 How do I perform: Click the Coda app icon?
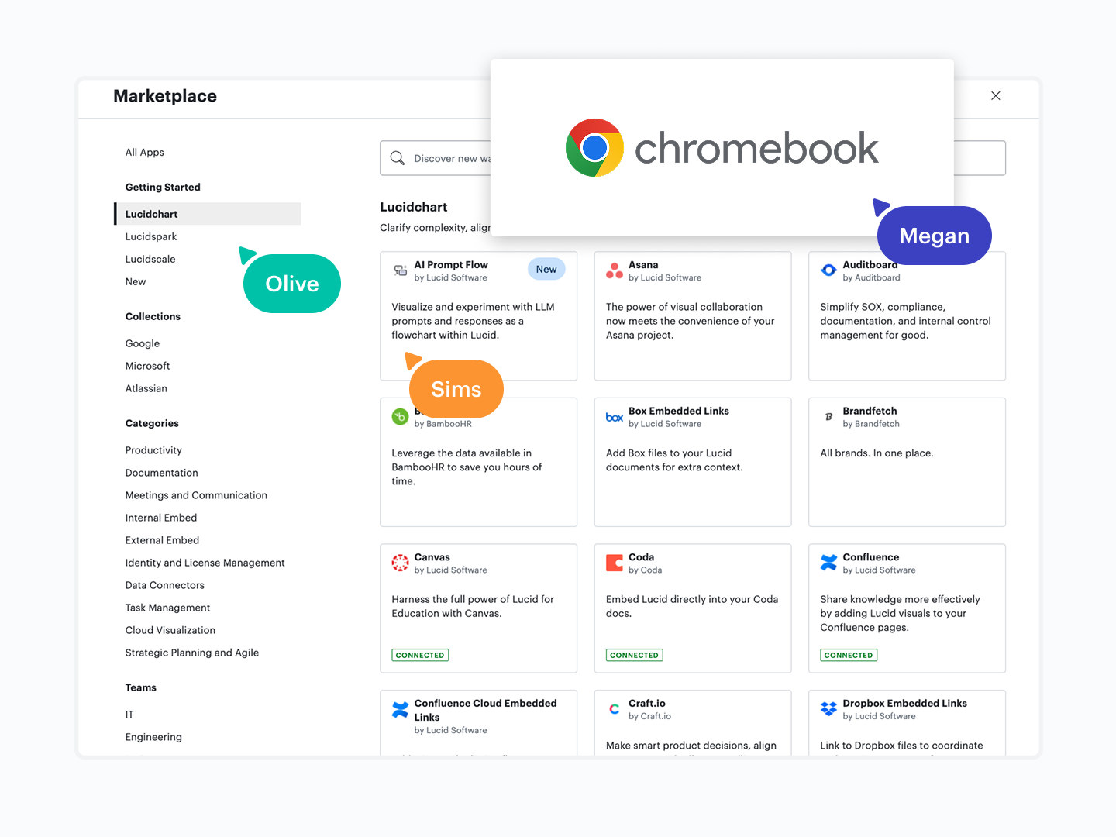click(615, 563)
